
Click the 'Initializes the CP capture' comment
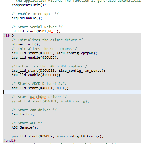[44, 49]
